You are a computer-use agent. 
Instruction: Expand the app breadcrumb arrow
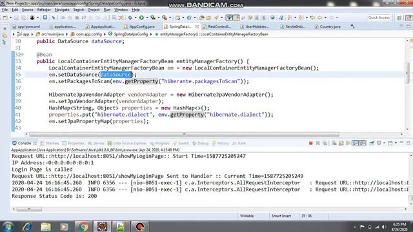point(32,34)
